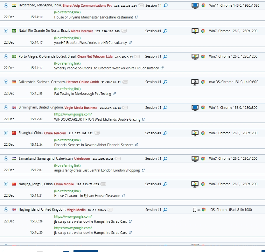The image size is (265, 252).
Task: Click magnifier icon in the Nanjing visitor row
Action: coord(165,184)
